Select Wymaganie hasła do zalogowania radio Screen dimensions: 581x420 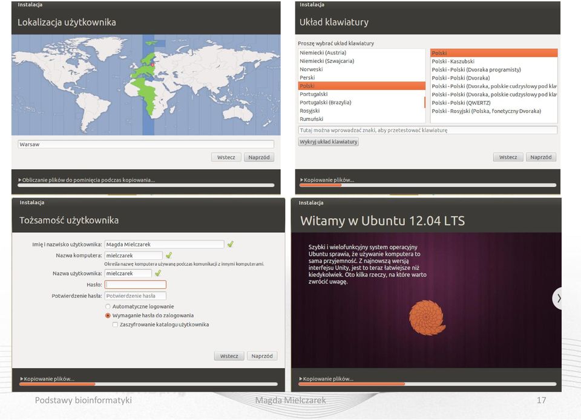click(x=108, y=315)
